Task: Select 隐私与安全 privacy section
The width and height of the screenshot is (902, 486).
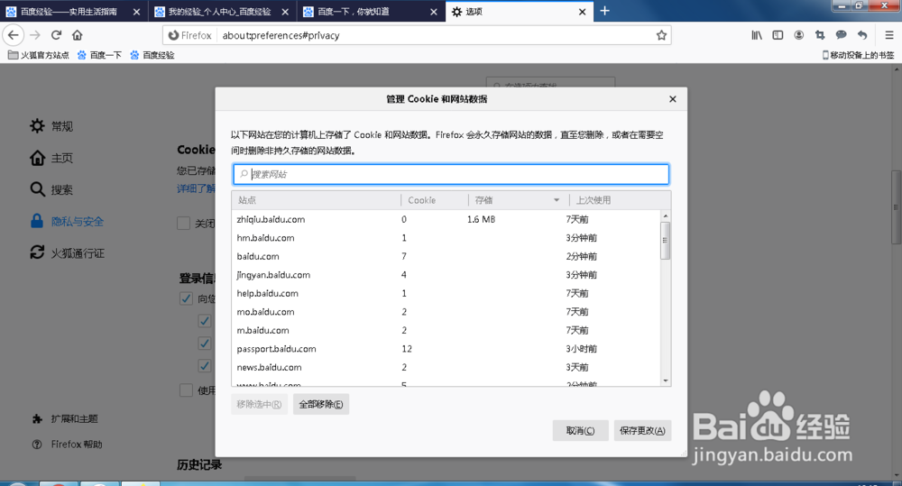Action: 68,222
